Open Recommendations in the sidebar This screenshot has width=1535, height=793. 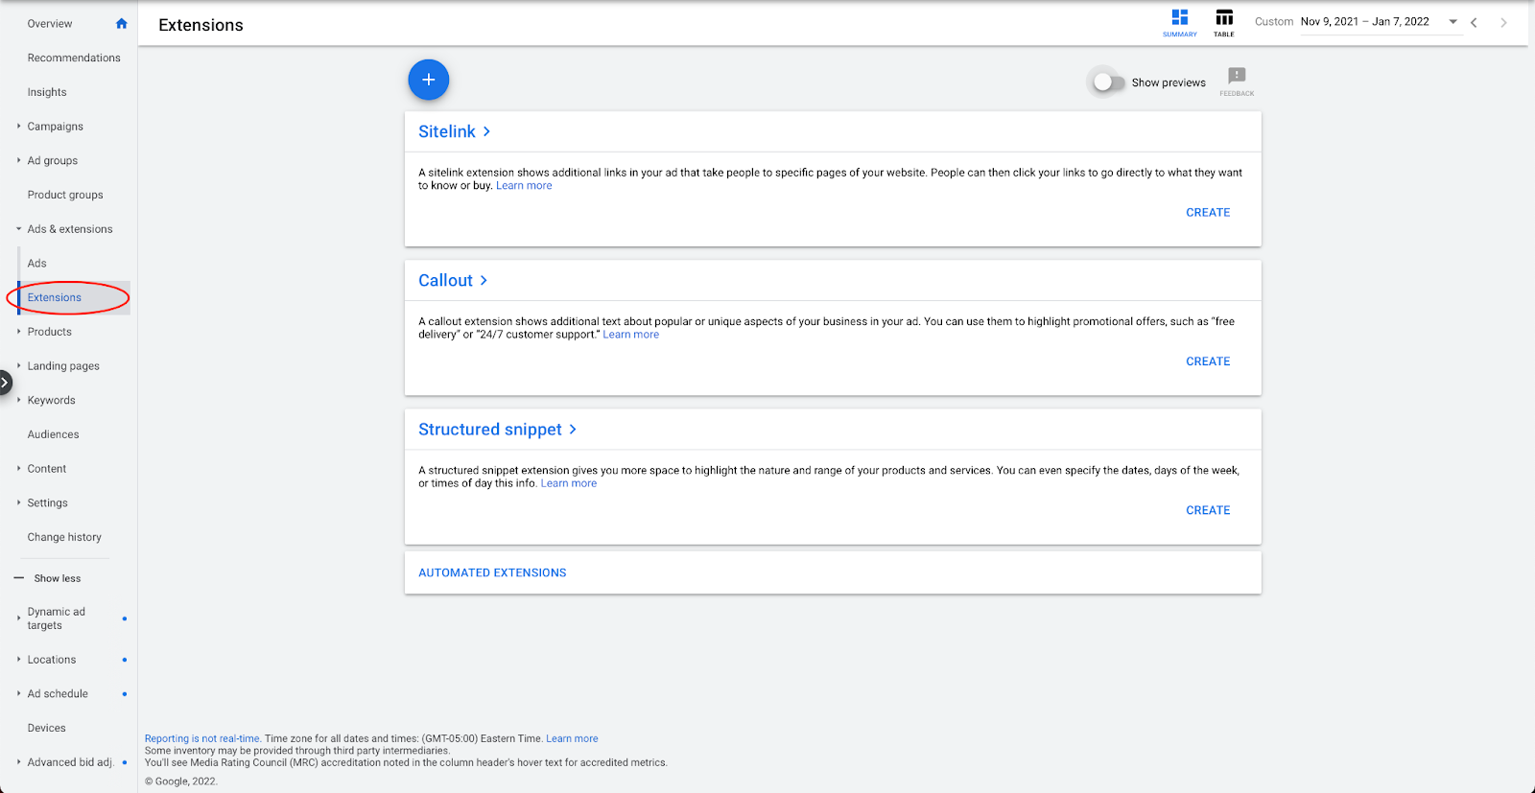pyautogui.click(x=74, y=58)
